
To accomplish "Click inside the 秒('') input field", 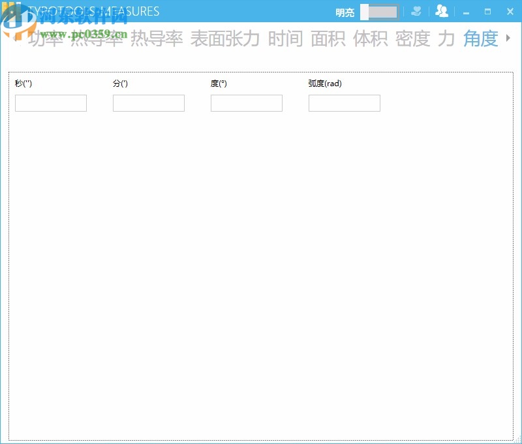I will pos(50,103).
